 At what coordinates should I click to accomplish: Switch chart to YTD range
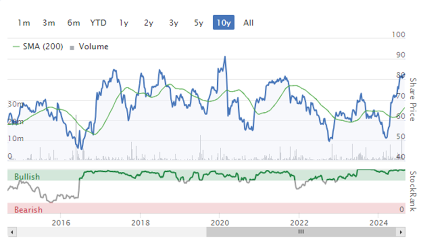(x=98, y=23)
